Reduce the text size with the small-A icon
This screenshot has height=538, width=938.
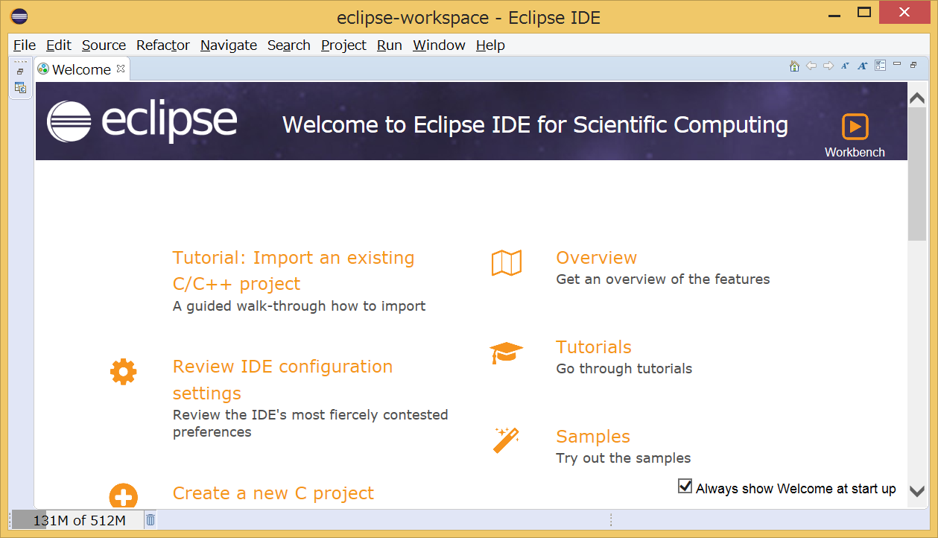pyautogui.click(x=845, y=66)
